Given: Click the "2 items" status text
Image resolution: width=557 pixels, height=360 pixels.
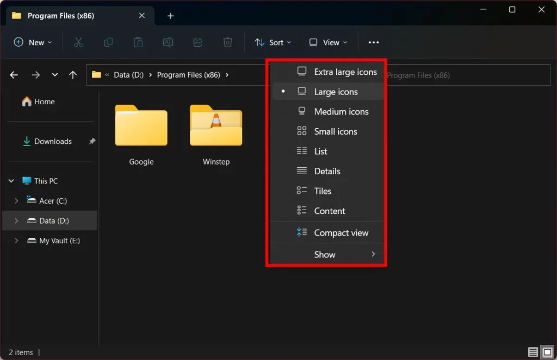Looking at the screenshot, I should pyautogui.click(x=21, y=352).
